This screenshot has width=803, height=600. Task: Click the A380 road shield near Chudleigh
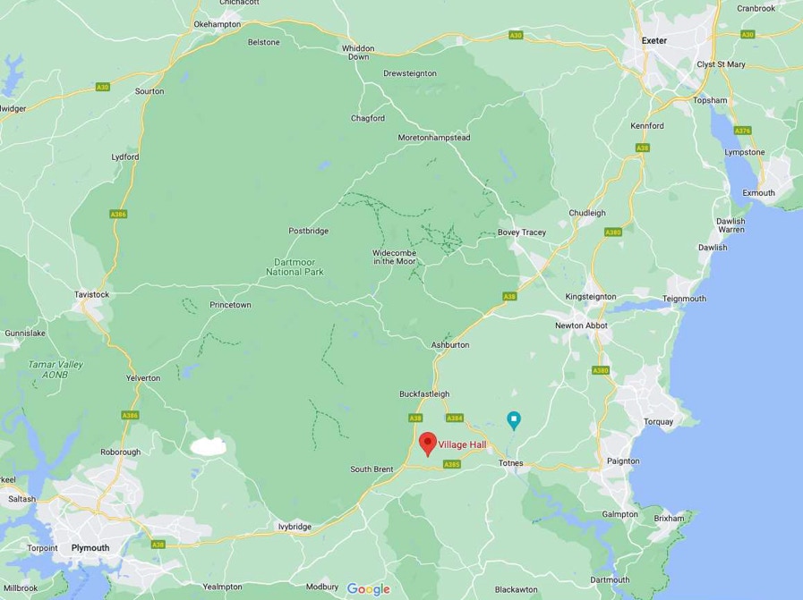coord(613,232)
